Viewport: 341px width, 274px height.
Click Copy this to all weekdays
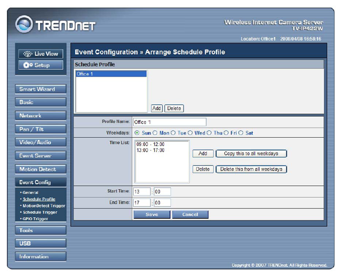(x=251, y=153)
